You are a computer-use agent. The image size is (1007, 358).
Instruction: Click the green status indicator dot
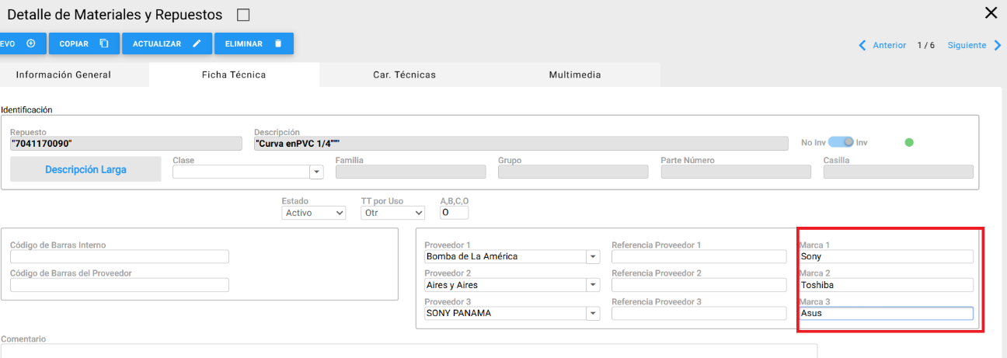[x=909, y=143]
